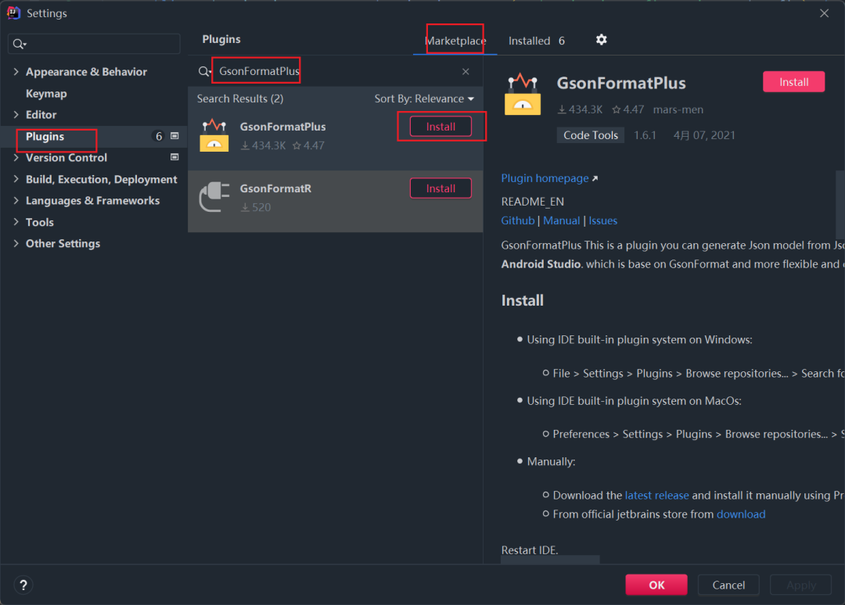The image size is (845, 605).
Task: Click the GsonFormatPlus icon in search results
Action: (x=214, y=135)
